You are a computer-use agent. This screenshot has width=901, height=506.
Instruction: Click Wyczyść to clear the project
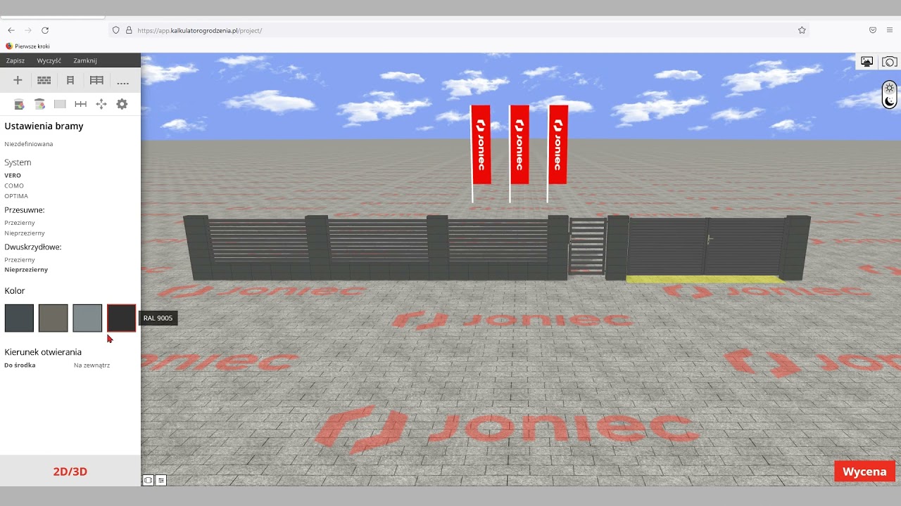49,60
